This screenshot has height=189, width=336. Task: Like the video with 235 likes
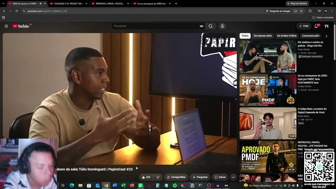click(x=146, y=177)
